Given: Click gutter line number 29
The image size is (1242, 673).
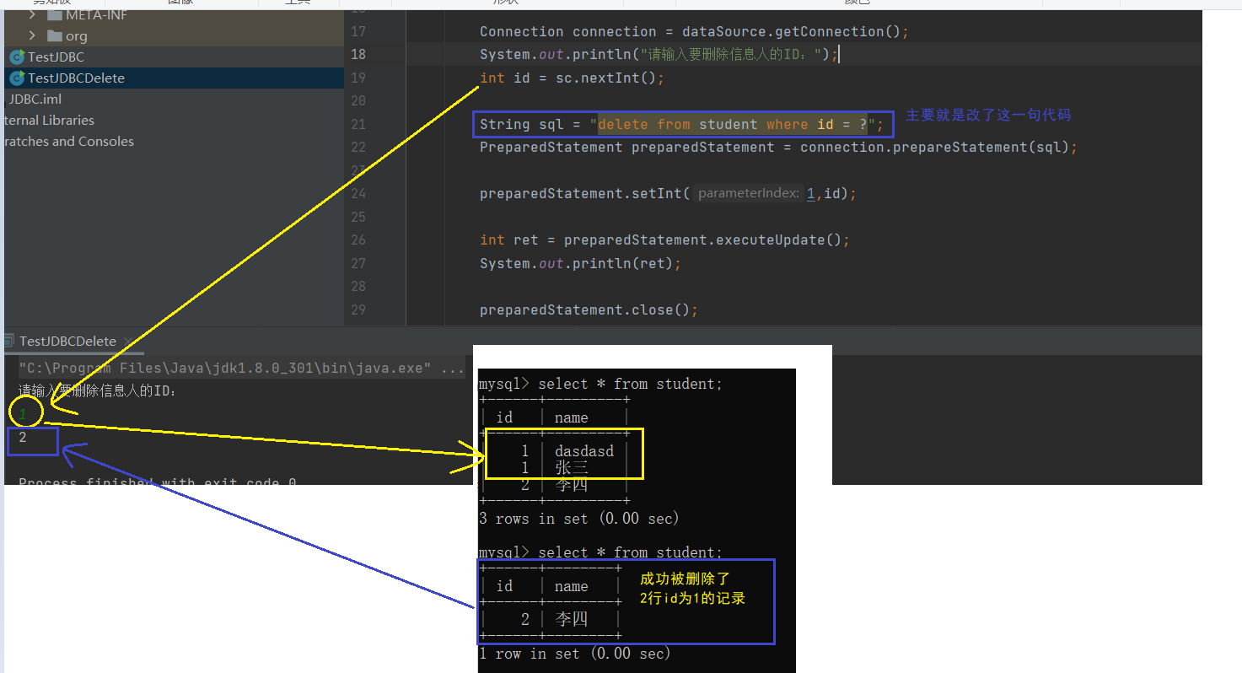Looking at the screenshot, I should [358, 310].
